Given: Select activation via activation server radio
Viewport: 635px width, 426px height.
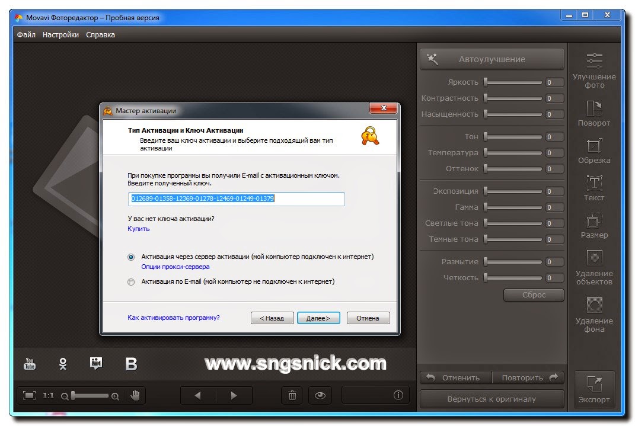Looking at the screenshot, I should 131,257.
